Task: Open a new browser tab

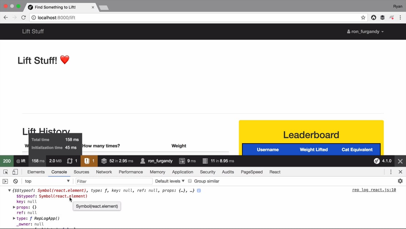Action: [x=104, y=8]
